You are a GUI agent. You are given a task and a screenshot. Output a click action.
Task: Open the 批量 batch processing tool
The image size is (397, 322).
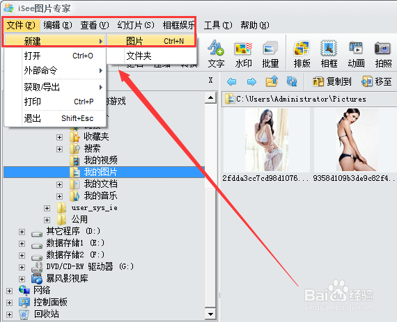[x=270, y=54]
